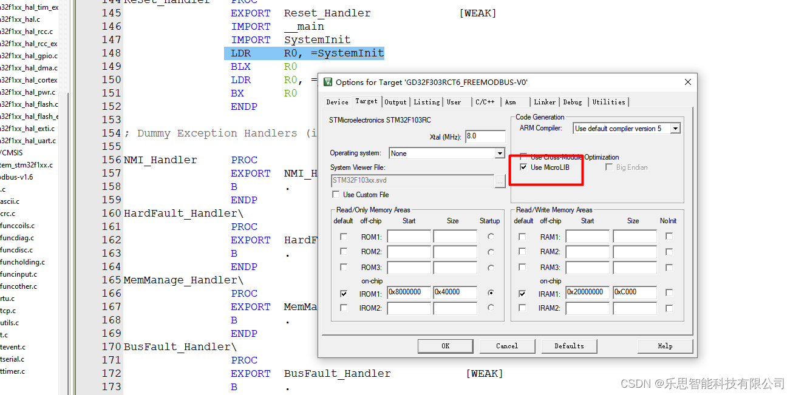Image resolution: width=793 pixels, height=395 pixels.
Task: Check the Use Custom File option
Action: pyautogui.click(x=336, y=194)
